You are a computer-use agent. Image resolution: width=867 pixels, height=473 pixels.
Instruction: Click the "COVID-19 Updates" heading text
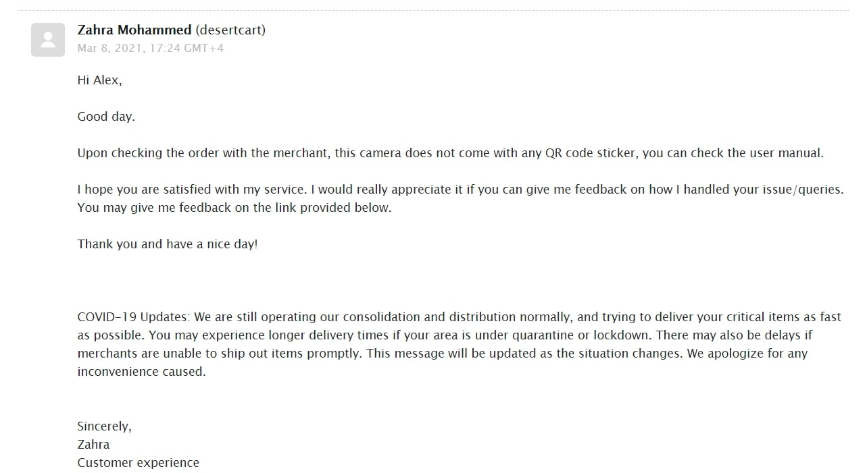(134, 317)
